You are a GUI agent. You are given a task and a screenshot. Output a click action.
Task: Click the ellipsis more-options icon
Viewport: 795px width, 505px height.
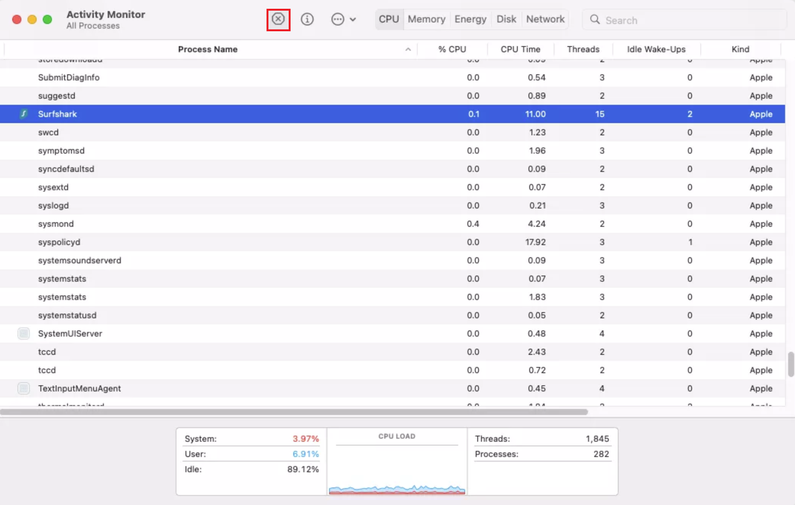tap(338, 19)
